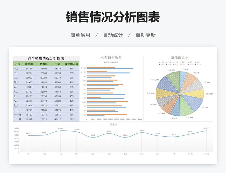The image size is (226, 173).
Task: Click the table cell with value 11549
Action: click(x=44, y=87)
